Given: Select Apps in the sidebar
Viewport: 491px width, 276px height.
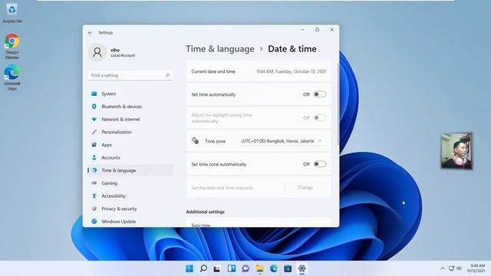Looking at the screenshot, I should 130,145.
